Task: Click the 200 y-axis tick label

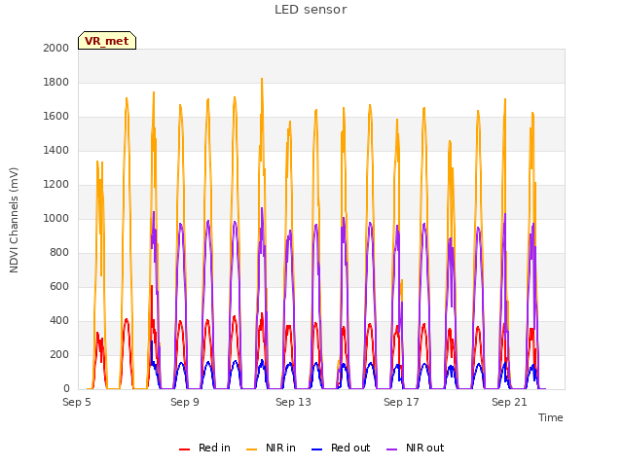Action: 59,354
